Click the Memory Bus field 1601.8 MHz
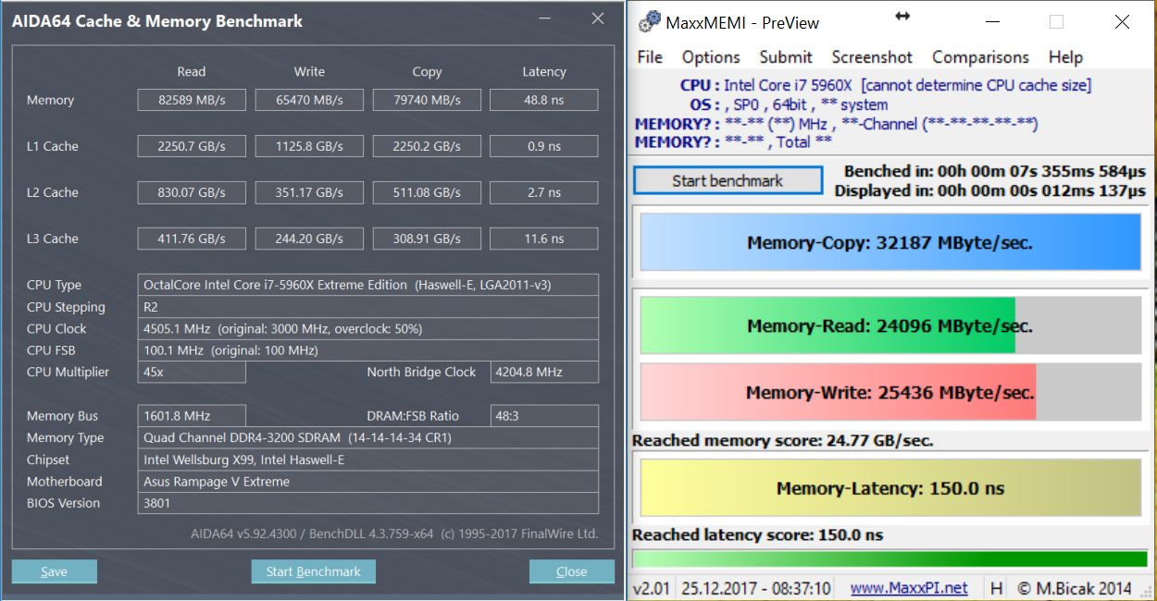The width and height of the screenshot is (1157, 601). [192, 416]
